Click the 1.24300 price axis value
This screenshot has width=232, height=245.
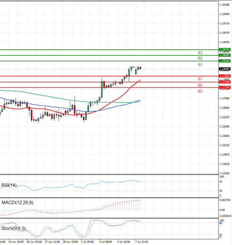click(225, 173)
